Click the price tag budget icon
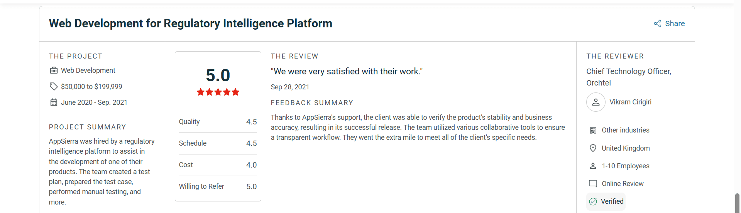 (x=54, y=87)
